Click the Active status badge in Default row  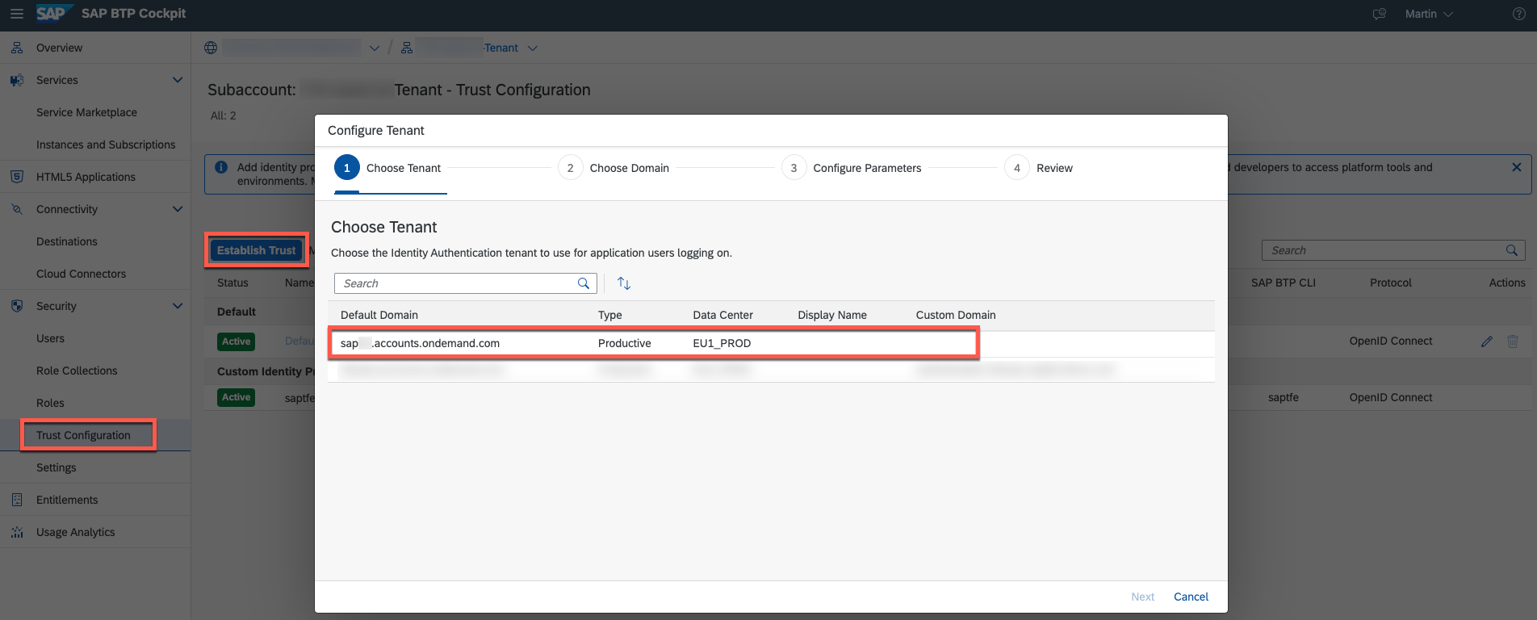point(237,341)
